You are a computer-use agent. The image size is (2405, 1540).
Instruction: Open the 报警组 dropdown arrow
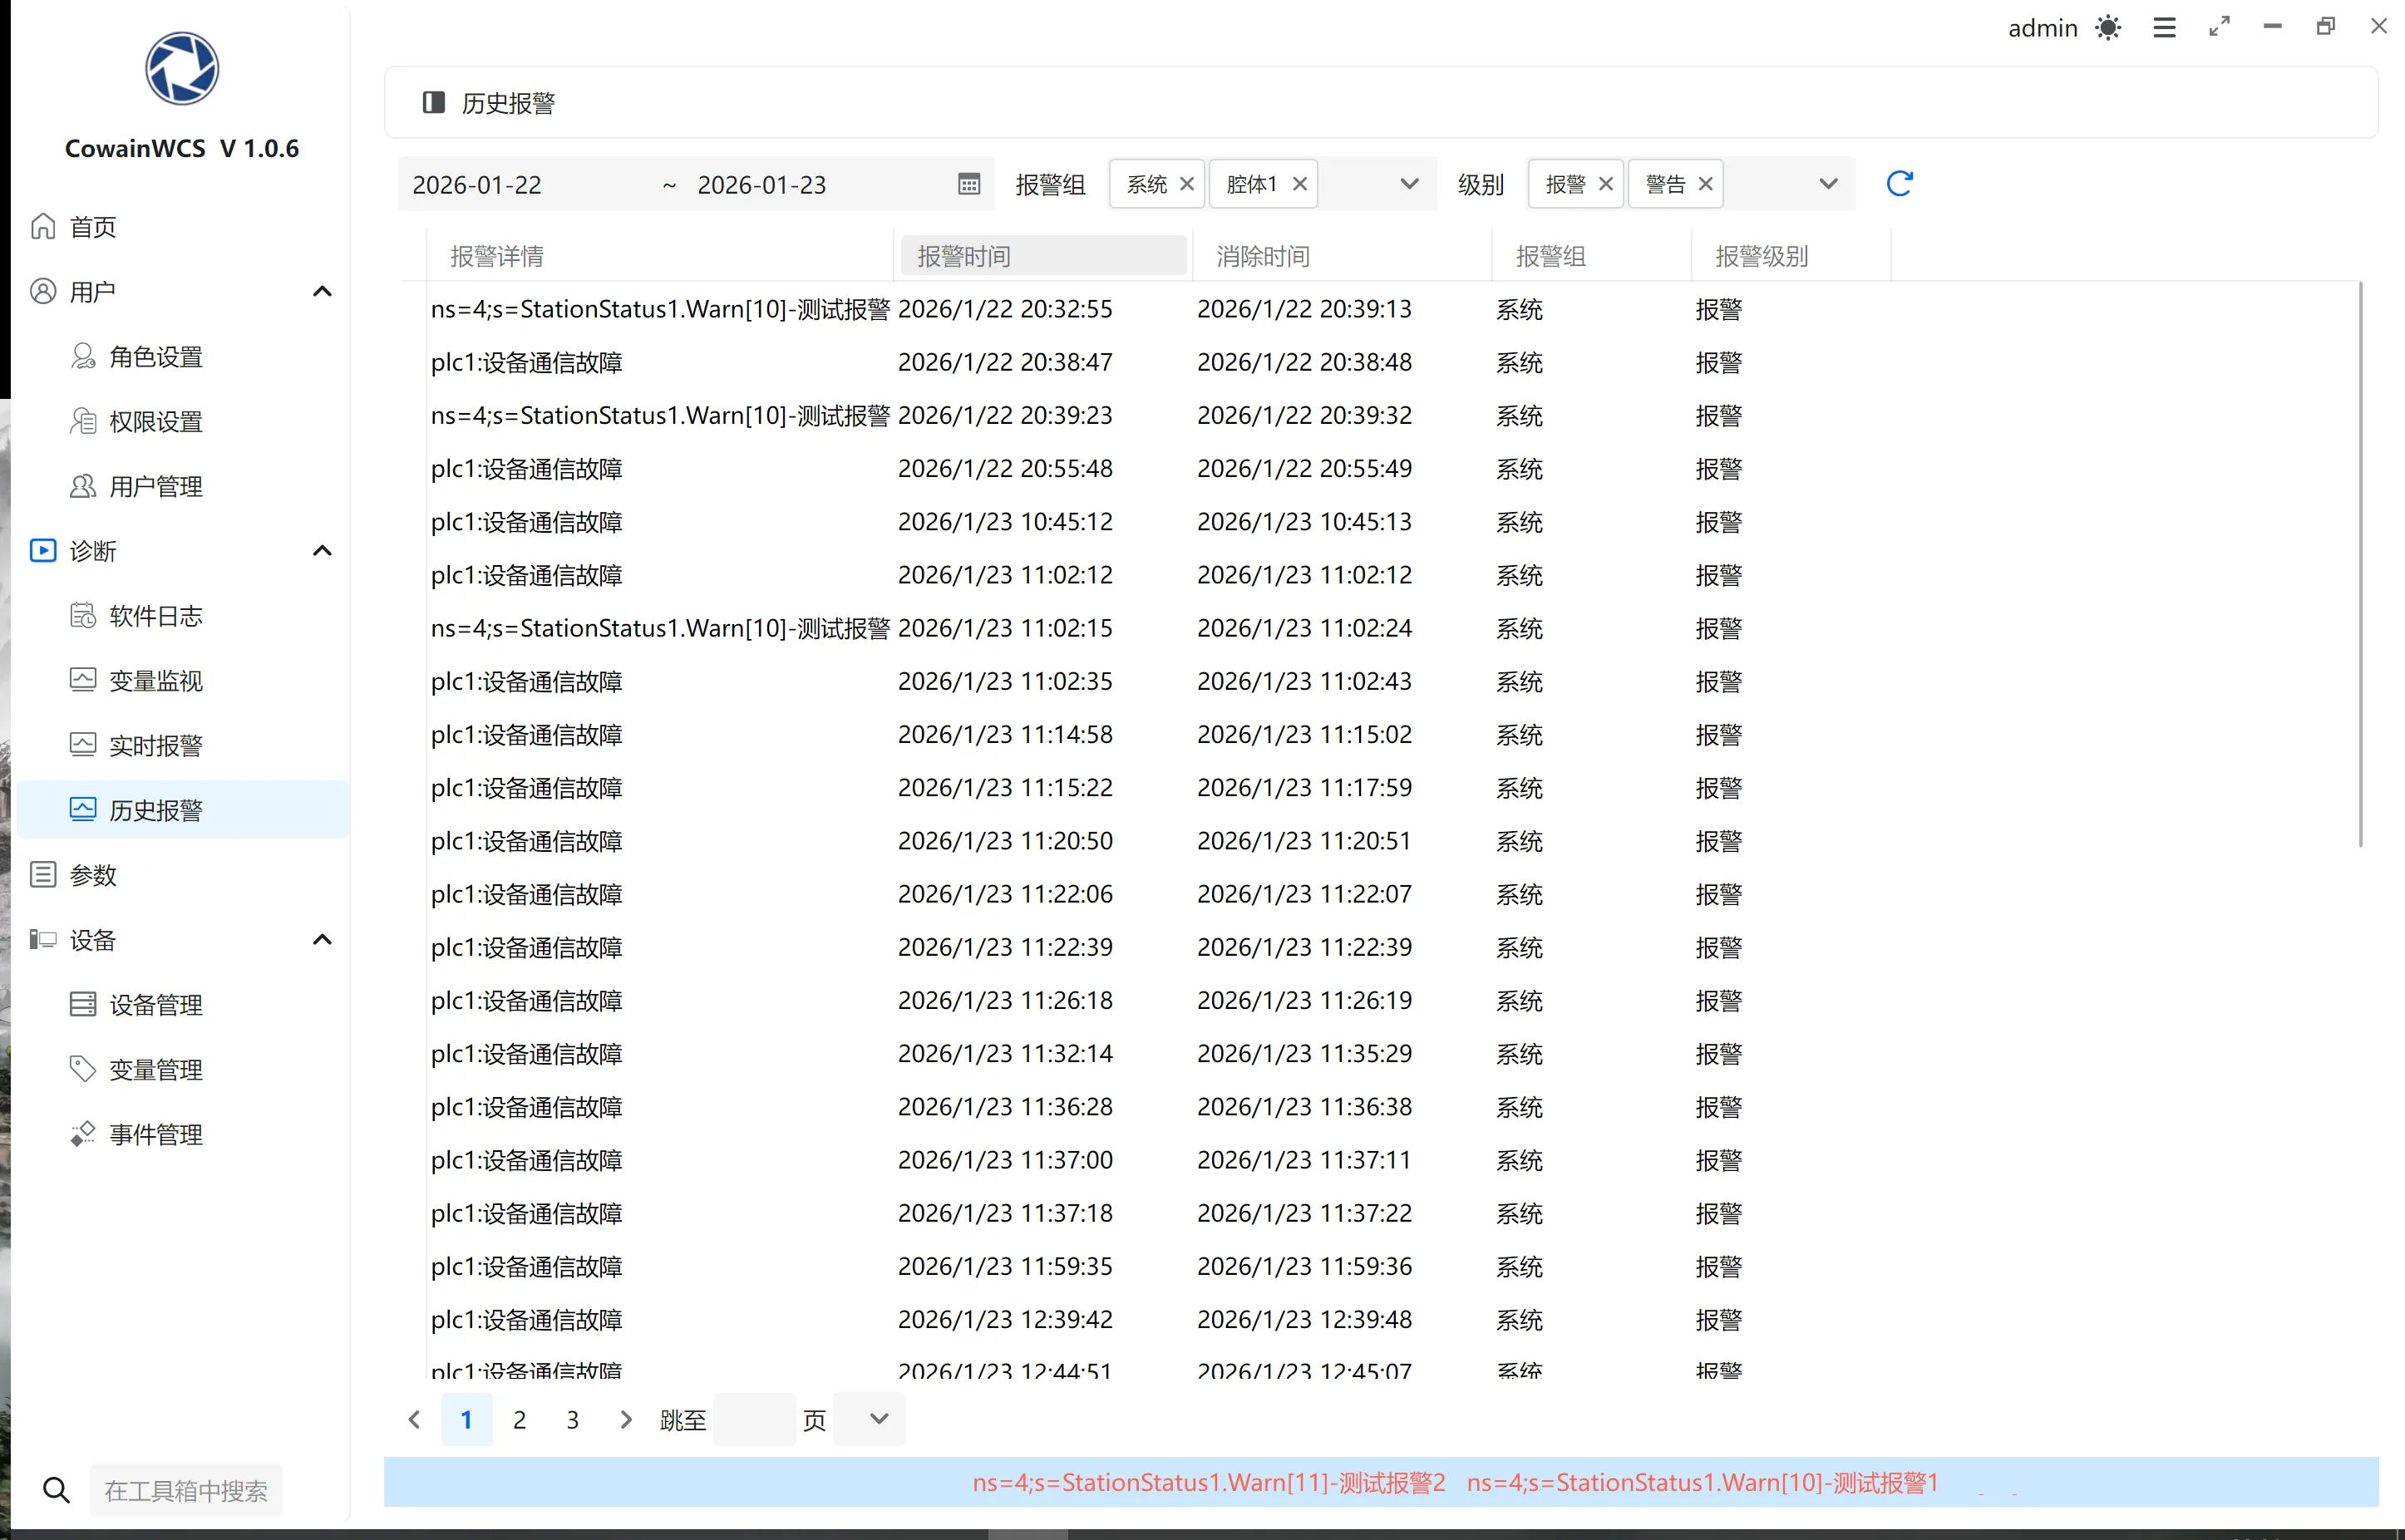(1409, 184)
